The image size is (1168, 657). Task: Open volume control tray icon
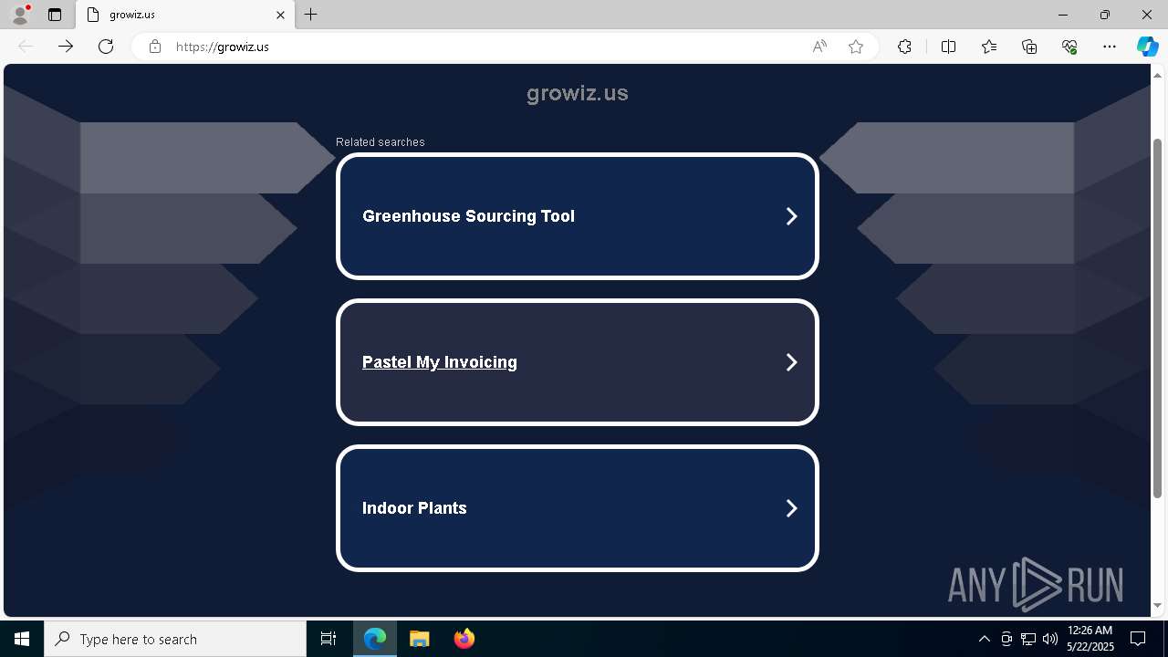coord(1050,639)
